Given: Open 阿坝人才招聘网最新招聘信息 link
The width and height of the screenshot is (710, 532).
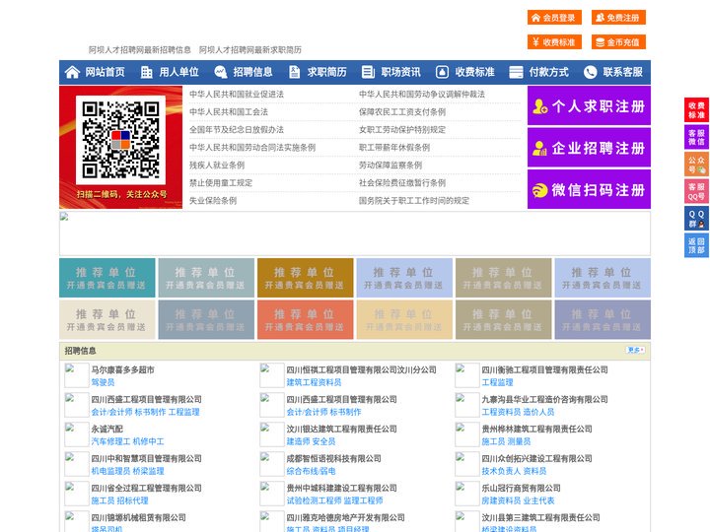Looking at the screenshot, I should 139,50.
